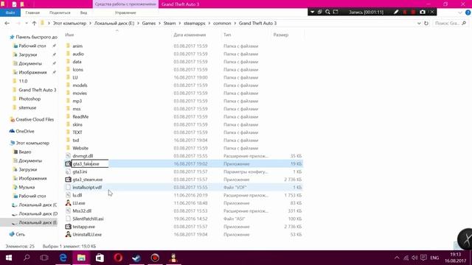Screen dimensions: 472x265
Task: Click the search field in Explorer
Action: pos(451,23)
